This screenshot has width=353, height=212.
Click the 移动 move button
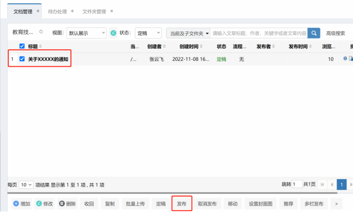click(x=233, y=204)
